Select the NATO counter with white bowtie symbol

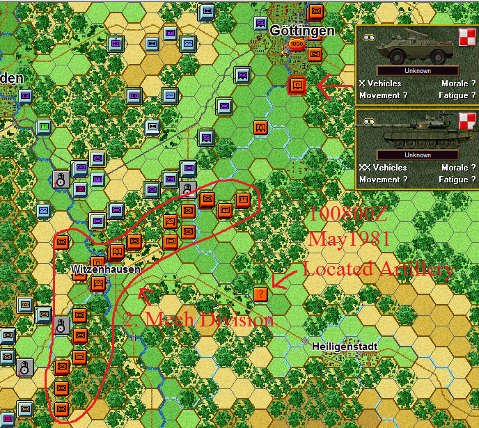point(152,127)
